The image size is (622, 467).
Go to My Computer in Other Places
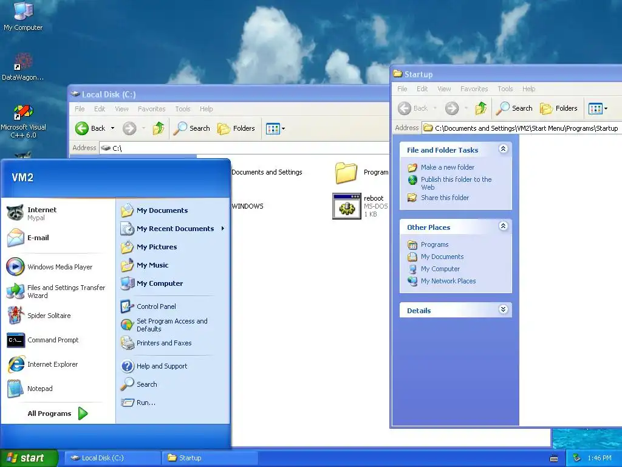(x=440, y=269)
